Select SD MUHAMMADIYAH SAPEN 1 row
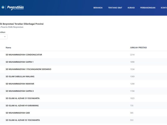 [x=83, y=62]
